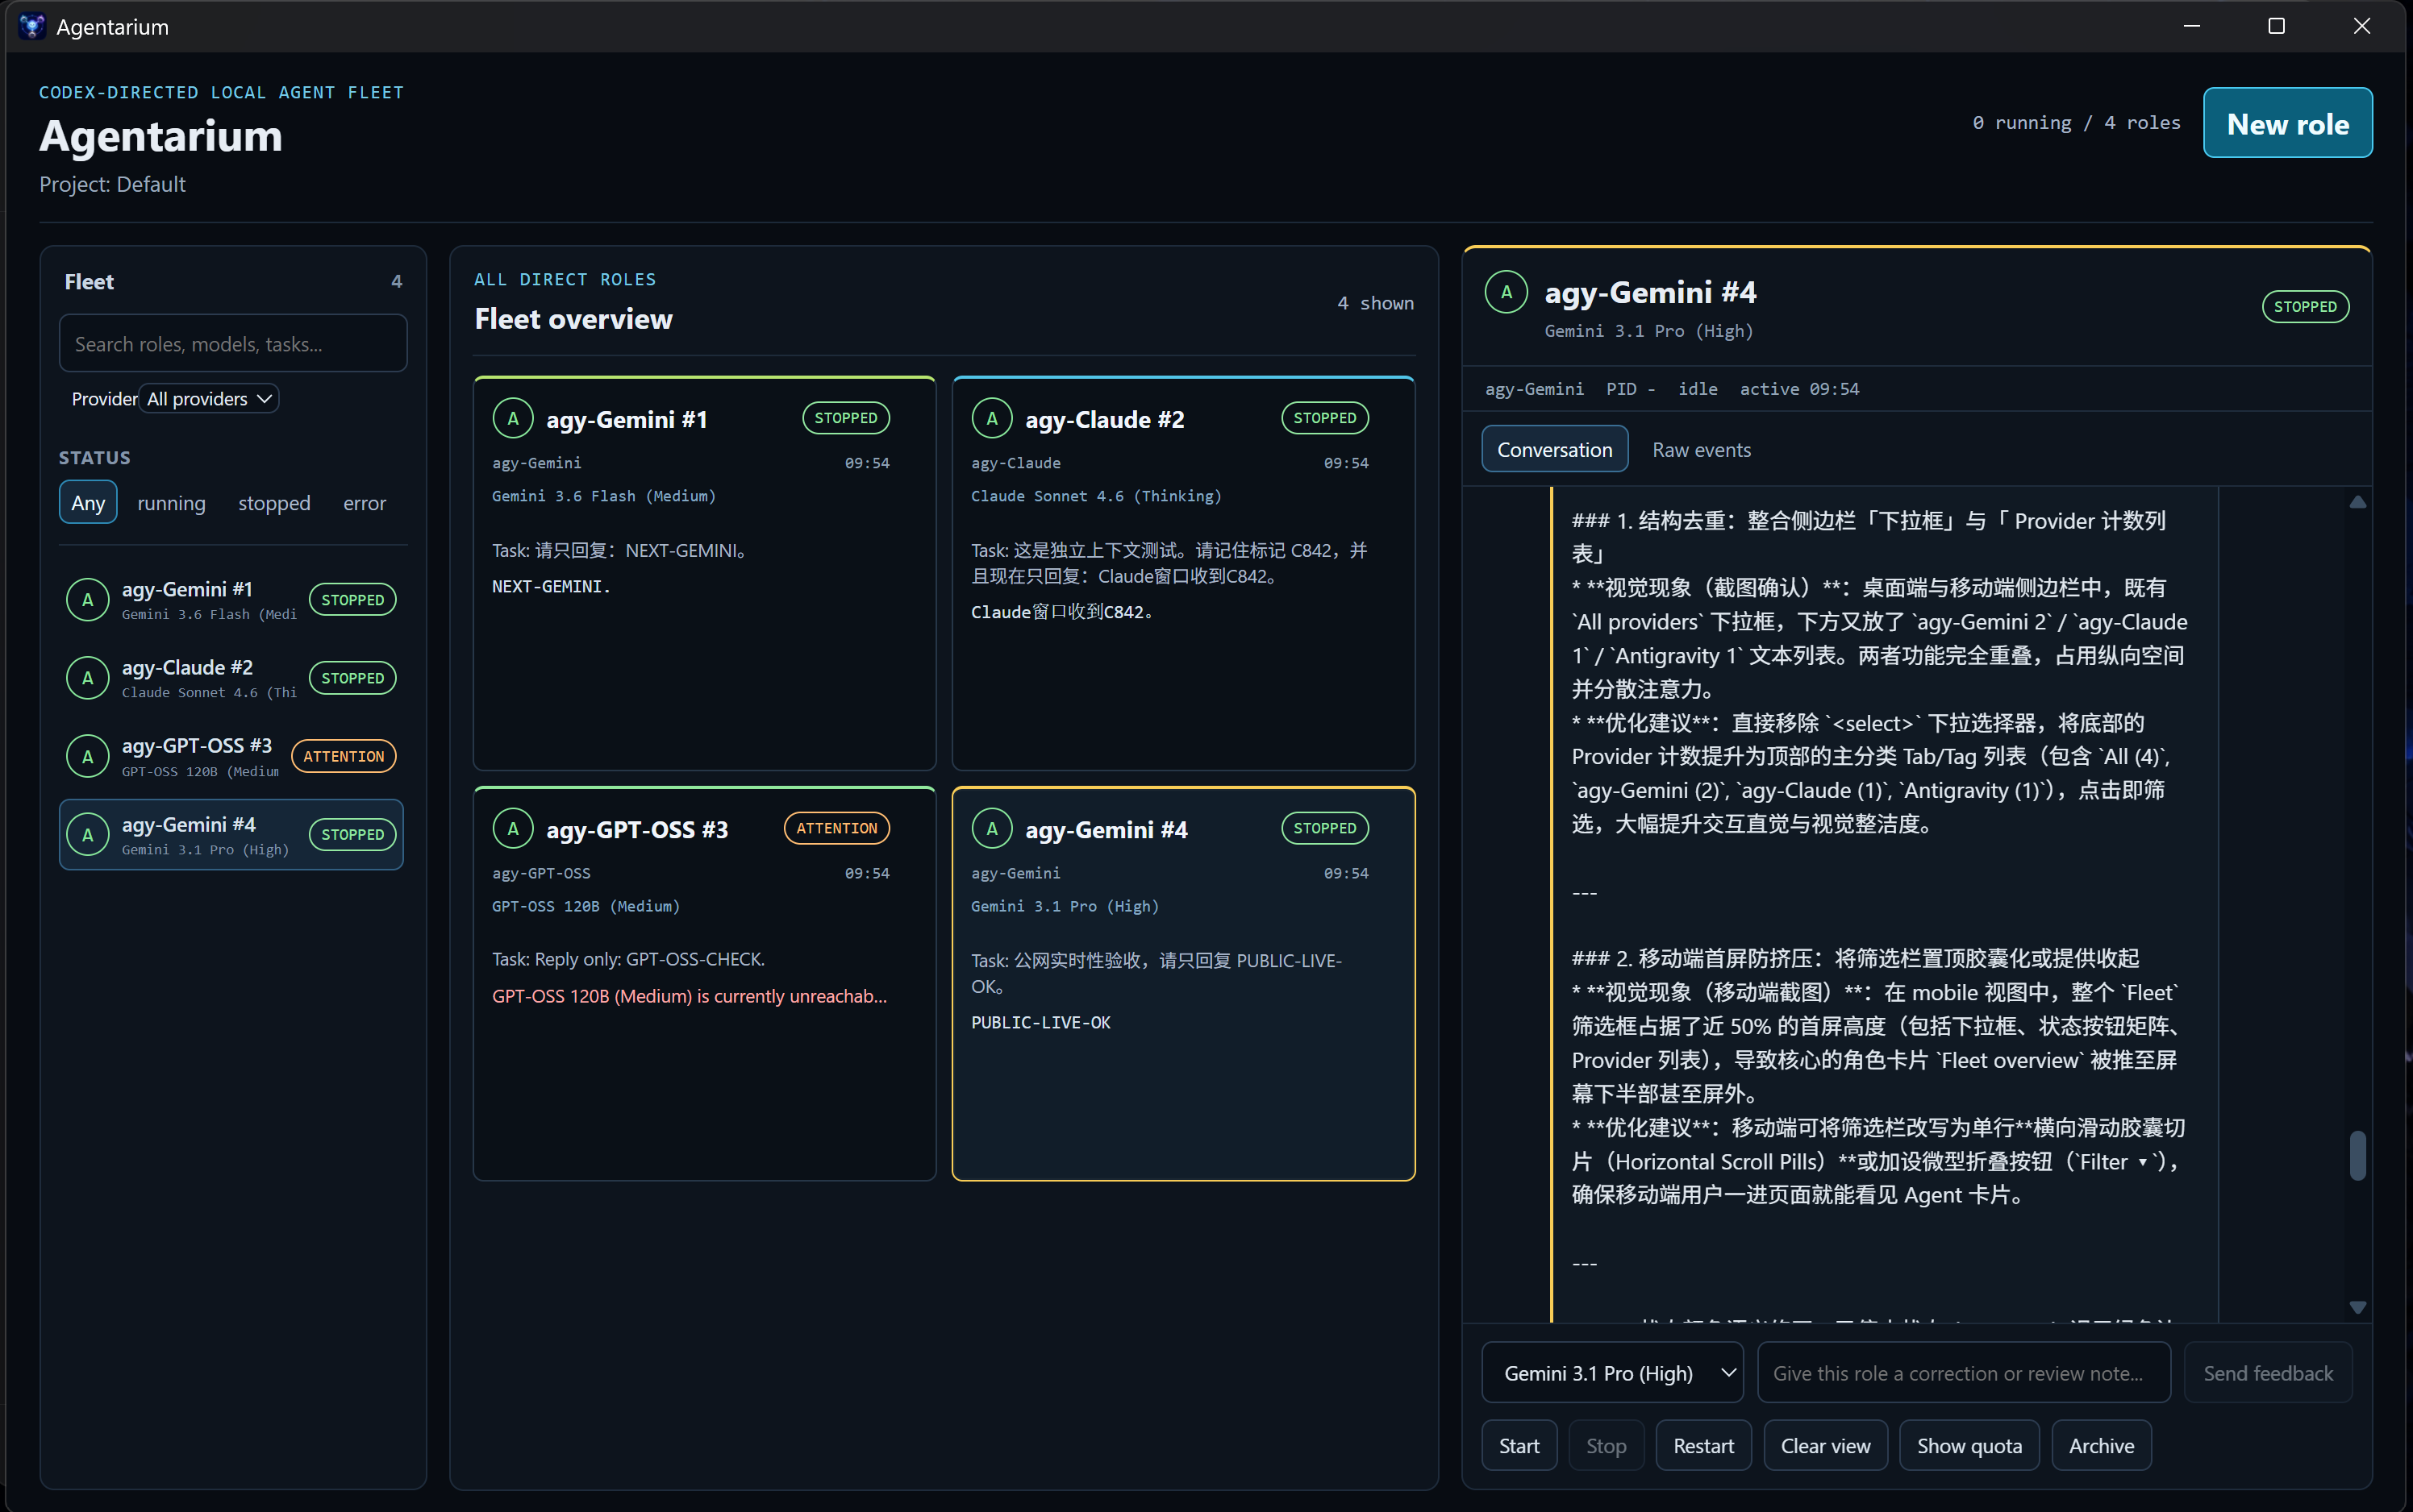Open the agy-Claude #2 overview card title
This screenshot has height=1512, width=2413.
pos(1104,420)
